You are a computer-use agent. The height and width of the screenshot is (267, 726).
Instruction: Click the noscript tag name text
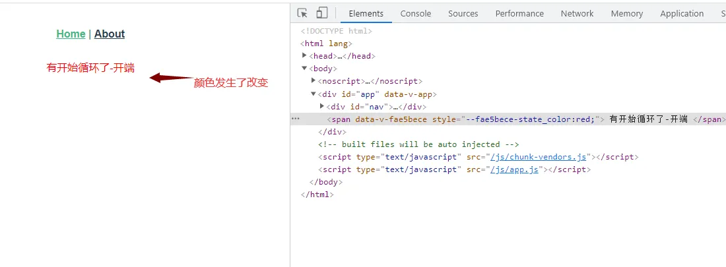pyautogui.click(x=342, y=82)
